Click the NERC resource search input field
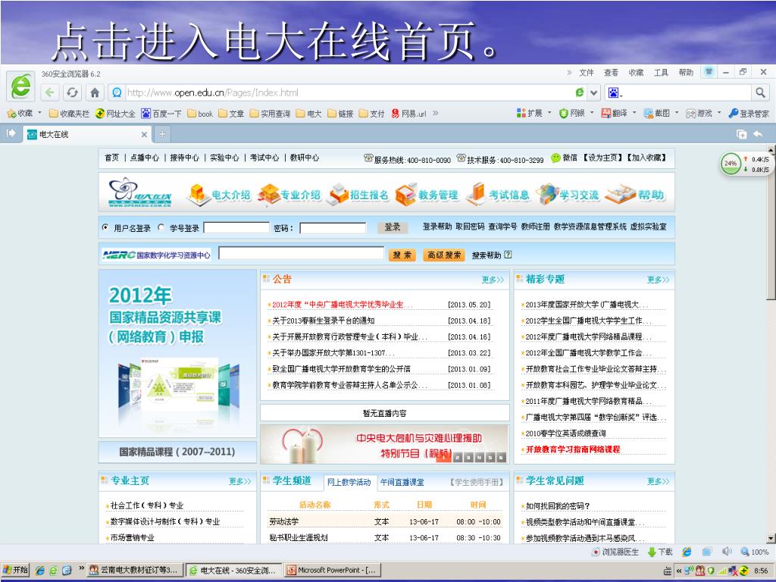The image size is (776, 582). coord(302,253)
